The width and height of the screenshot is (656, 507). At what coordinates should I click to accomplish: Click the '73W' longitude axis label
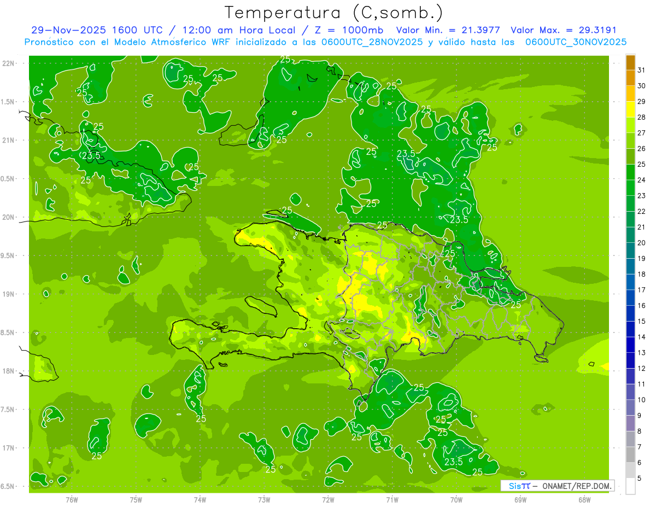(x=264, y=500)
